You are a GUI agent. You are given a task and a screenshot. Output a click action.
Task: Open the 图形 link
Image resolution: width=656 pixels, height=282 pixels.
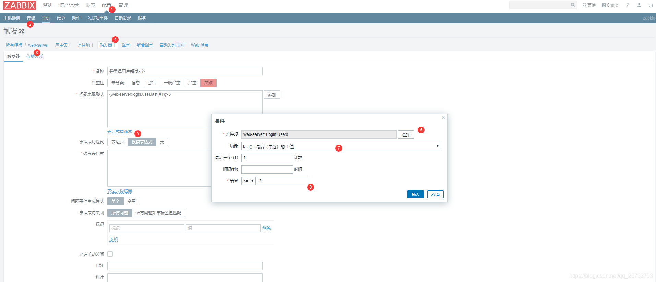[x=126, y=45]
